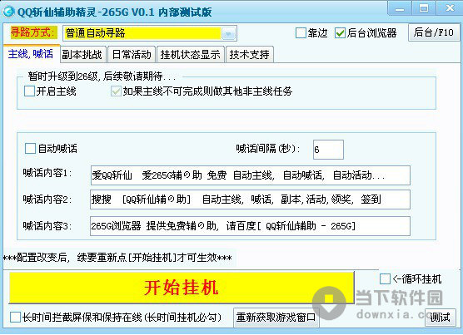
Task: Switch to the 主线,喊话 tab
Action: (x=31, y=54)
